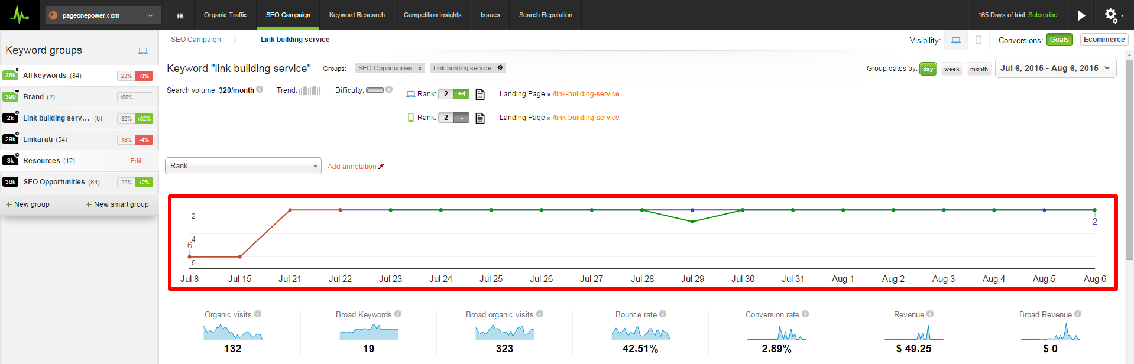Viewport: 1134px width, 364px height.
Task: Click the list menu icon in top bar
Action: (x=180, y=15)
